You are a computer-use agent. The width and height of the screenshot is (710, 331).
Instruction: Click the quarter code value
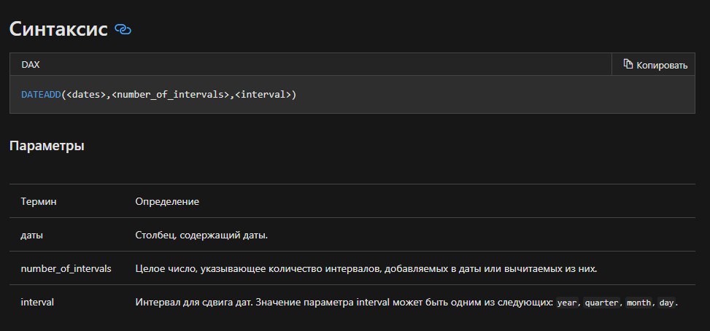601,303
